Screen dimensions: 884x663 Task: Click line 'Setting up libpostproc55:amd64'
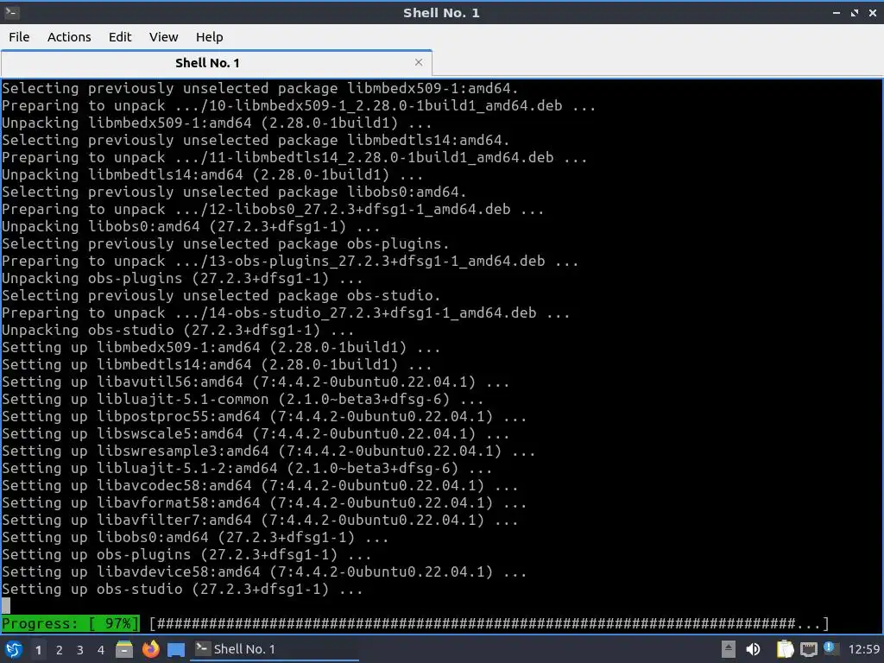[x=264, y=417]
